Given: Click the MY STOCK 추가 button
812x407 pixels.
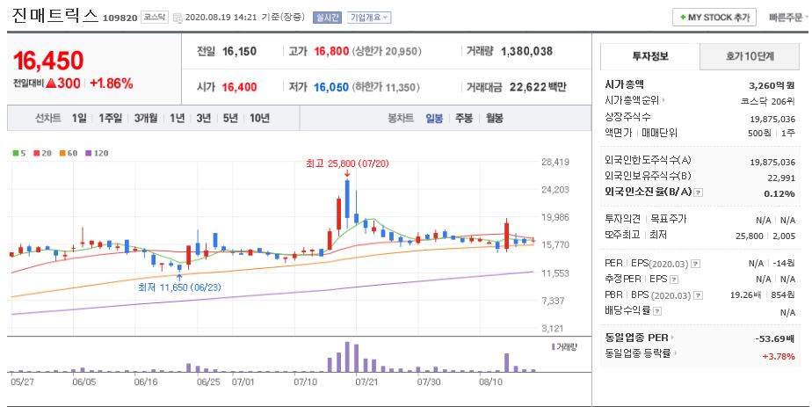Looking at the screenshot, I should (x=714, y=17).
